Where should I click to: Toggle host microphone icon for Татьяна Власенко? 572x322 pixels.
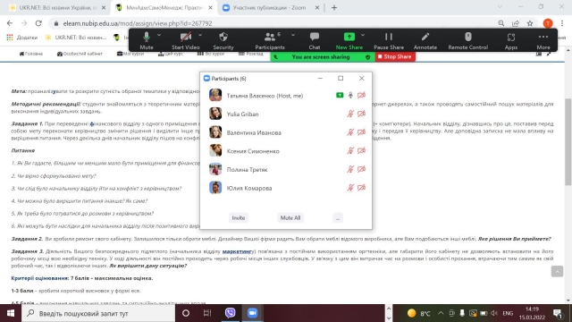(350, 96)
